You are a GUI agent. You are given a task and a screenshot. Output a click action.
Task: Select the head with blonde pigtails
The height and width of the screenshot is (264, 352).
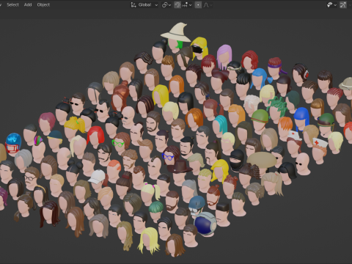tap(150, 194)
